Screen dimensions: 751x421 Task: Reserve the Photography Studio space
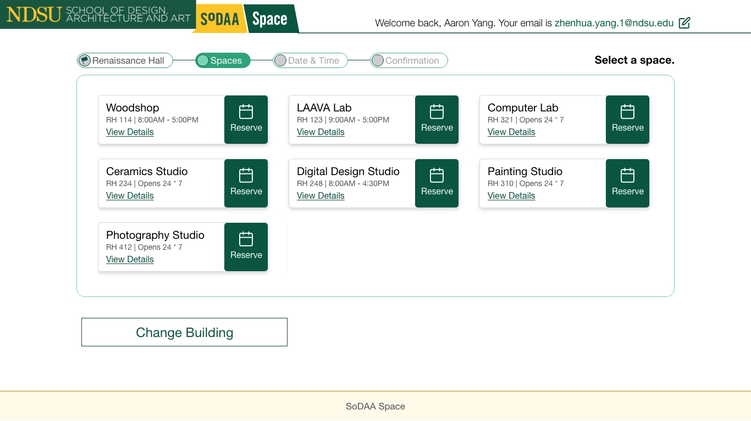click(246, 247)
